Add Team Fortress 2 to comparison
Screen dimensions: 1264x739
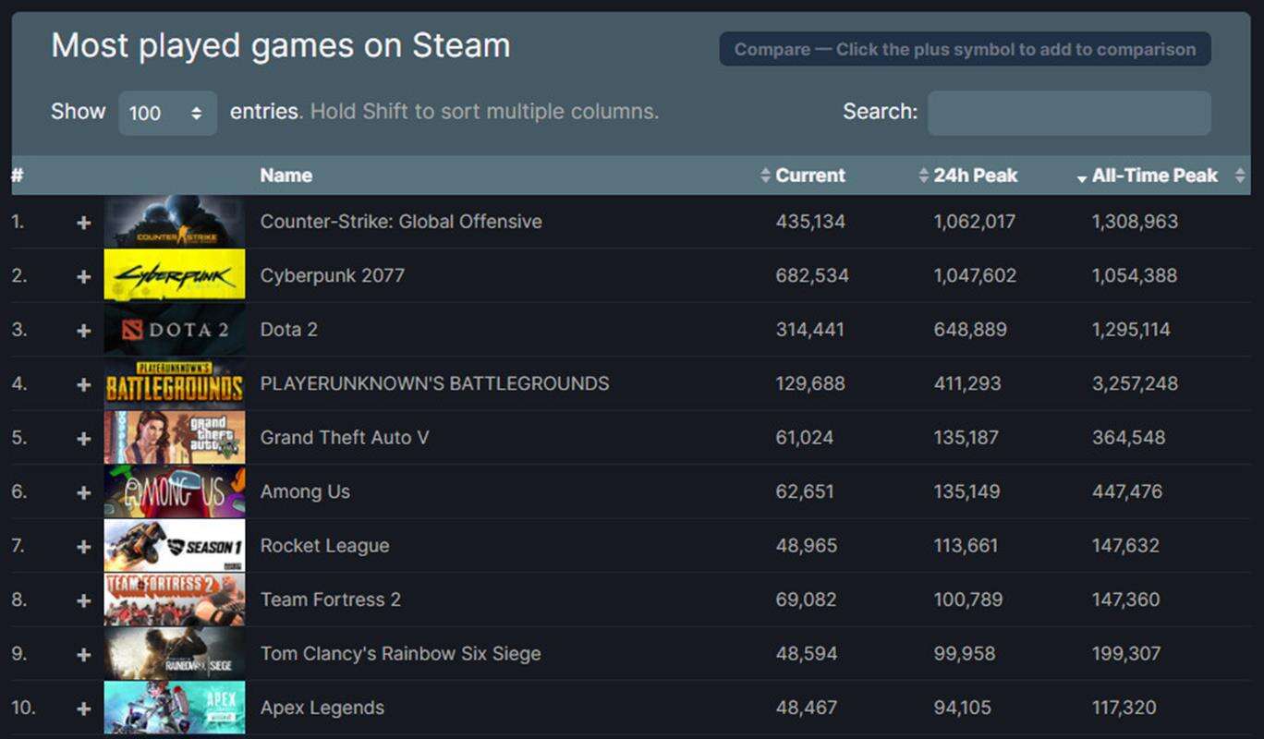(83, 600)
